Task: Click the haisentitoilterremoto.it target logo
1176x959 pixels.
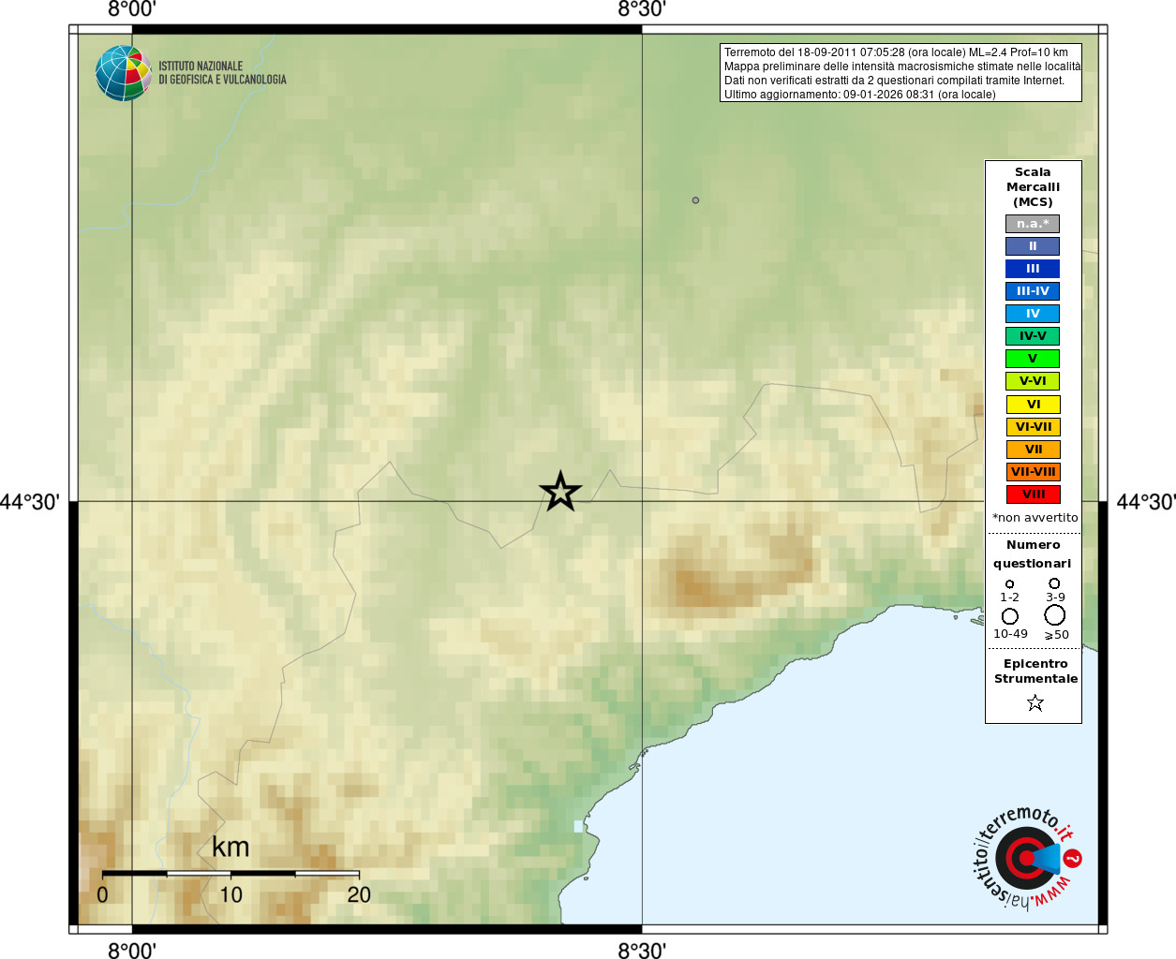Action: (x=1027, y=858)
